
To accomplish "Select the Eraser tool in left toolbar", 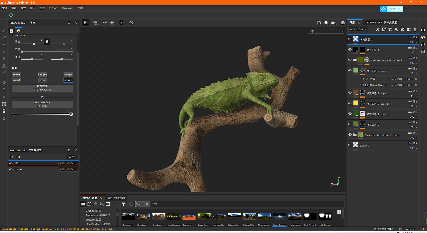I will 4,37.
